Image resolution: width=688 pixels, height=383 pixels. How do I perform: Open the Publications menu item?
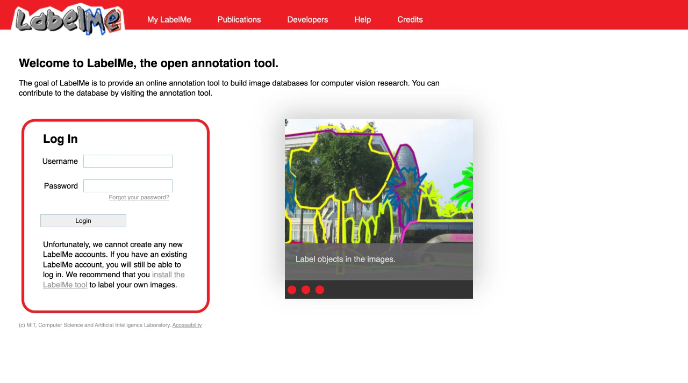(239, 19)
